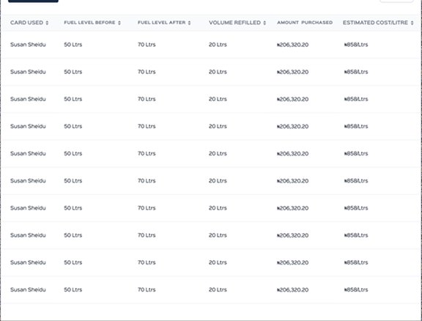
Task: Click sixth row ₦858/Ltrs cost
Action: [x=356, y=181]
